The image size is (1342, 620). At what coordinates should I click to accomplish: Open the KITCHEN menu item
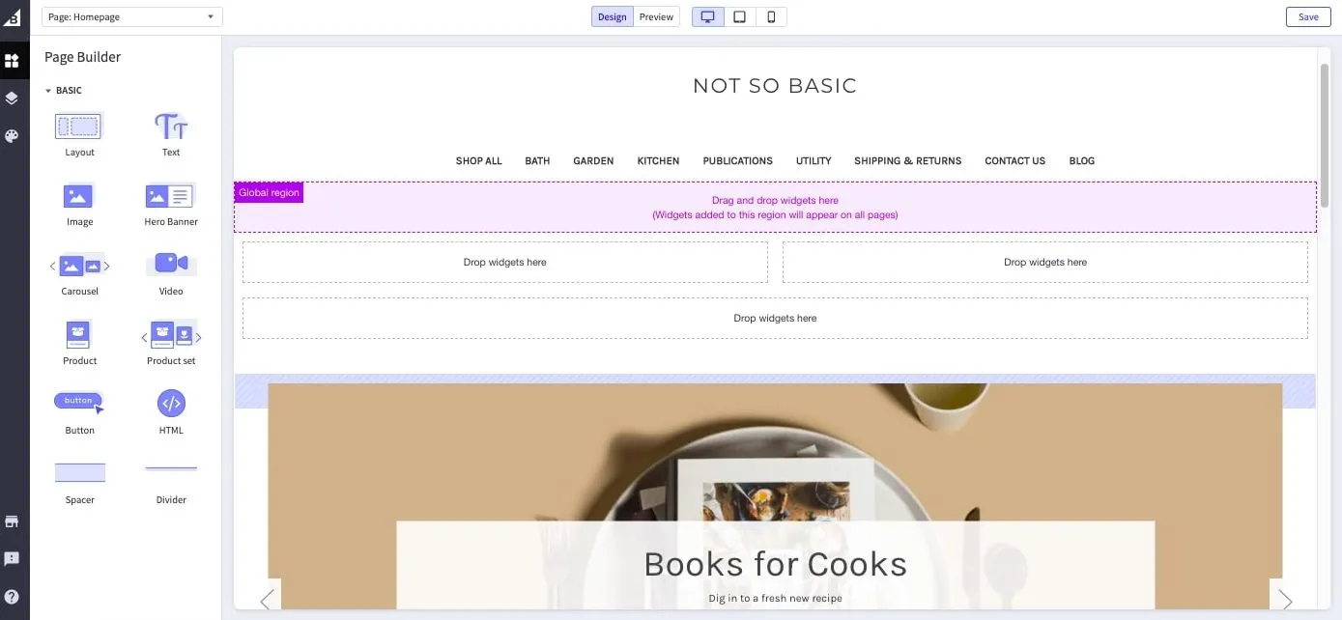(x=658, y=161)
